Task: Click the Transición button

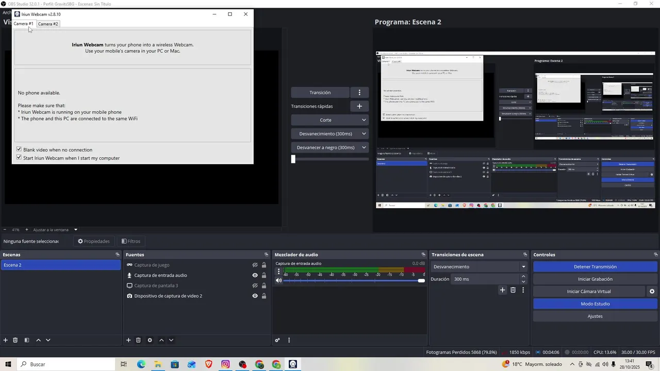Action: tap(320, 93)
